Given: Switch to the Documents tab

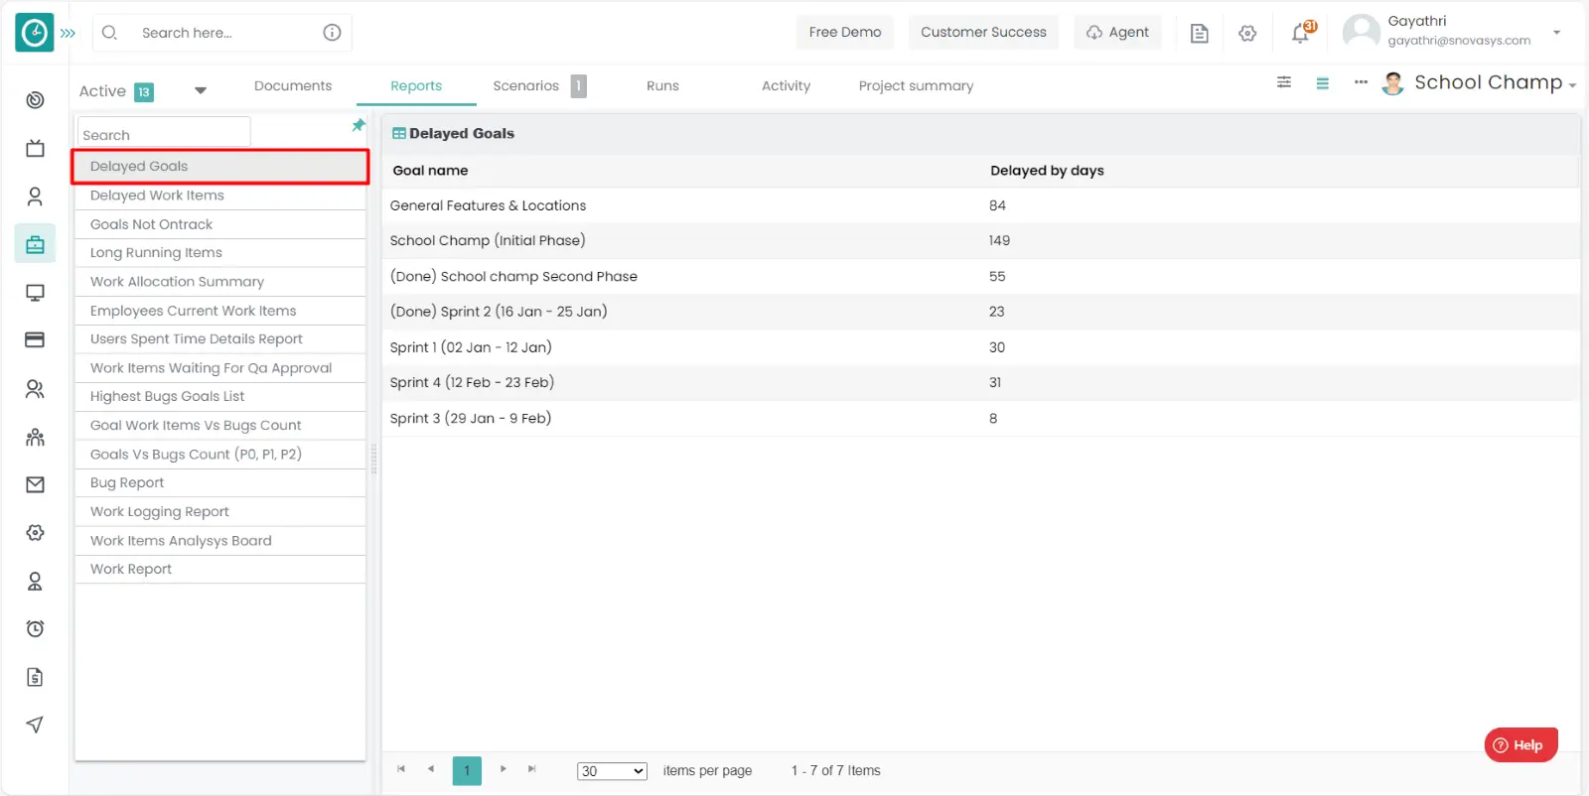Looking at the screenshot, I should [293, 86].
